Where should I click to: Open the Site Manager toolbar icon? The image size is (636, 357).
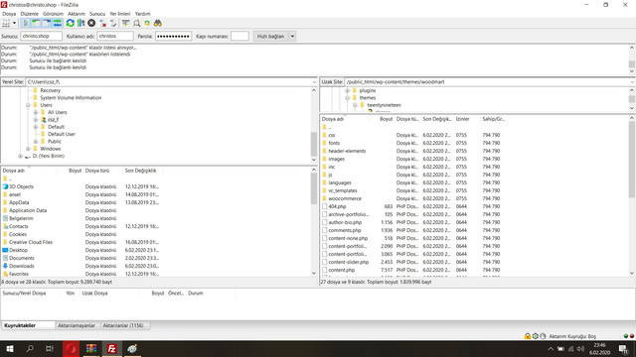pos(6,23)
